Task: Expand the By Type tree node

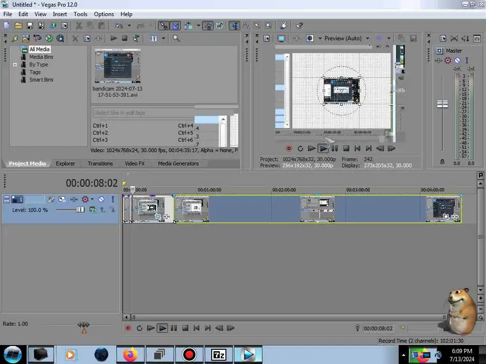Action: (15, 64)
